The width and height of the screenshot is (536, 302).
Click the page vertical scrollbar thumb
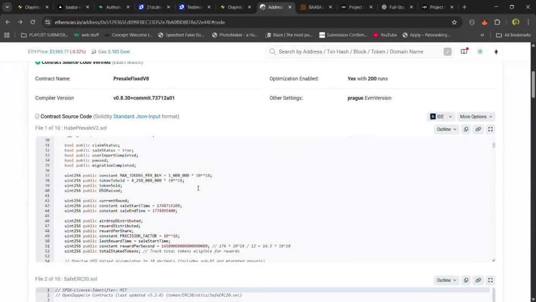click(533, 84)
